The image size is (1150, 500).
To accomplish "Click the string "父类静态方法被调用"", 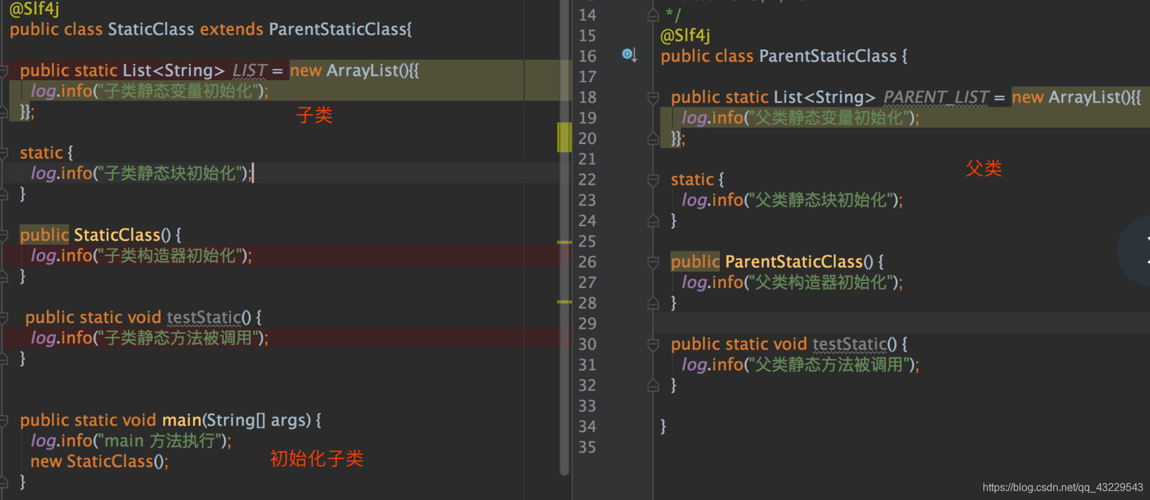I will point(829,364).
